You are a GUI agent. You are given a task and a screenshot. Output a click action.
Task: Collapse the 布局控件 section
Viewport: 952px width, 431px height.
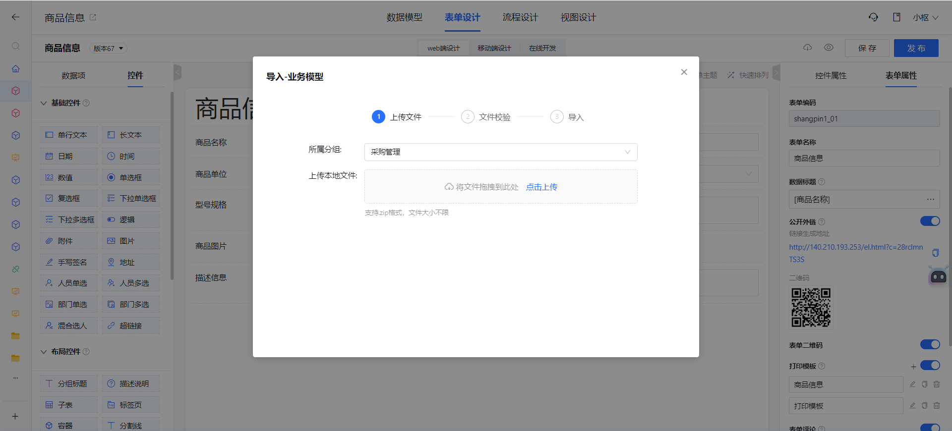click(44, 352)
